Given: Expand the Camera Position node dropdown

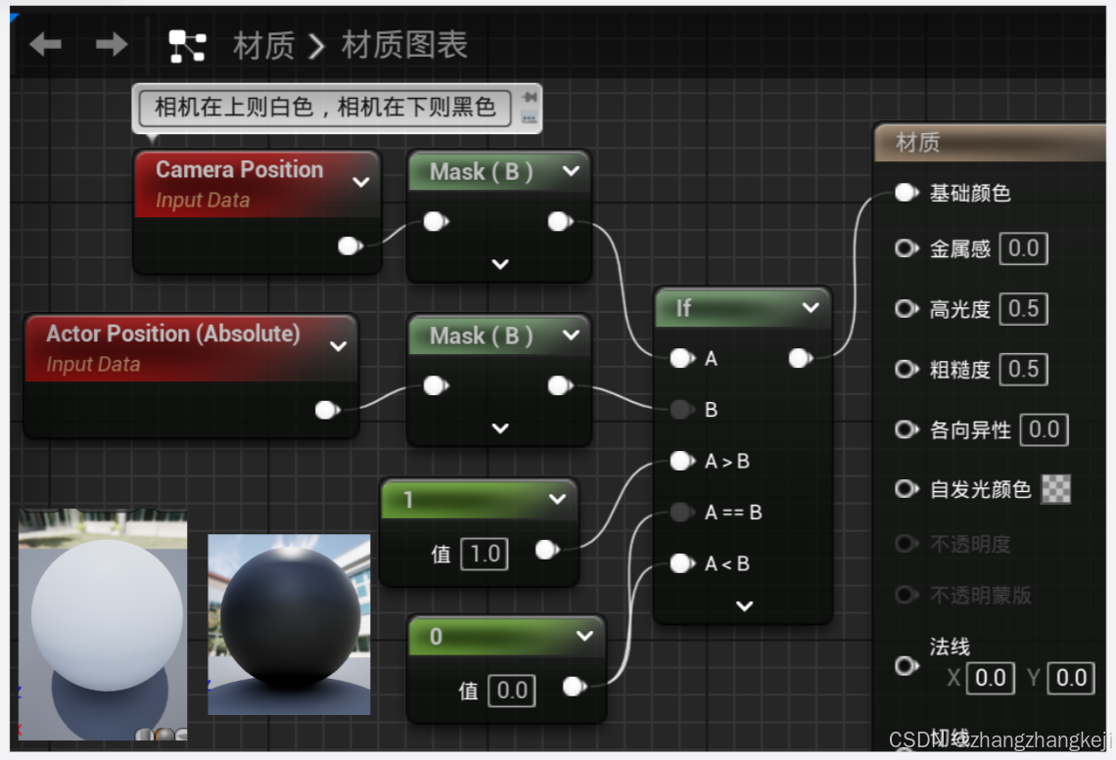Looking at the screenshot, I should [x=361, y=182].
